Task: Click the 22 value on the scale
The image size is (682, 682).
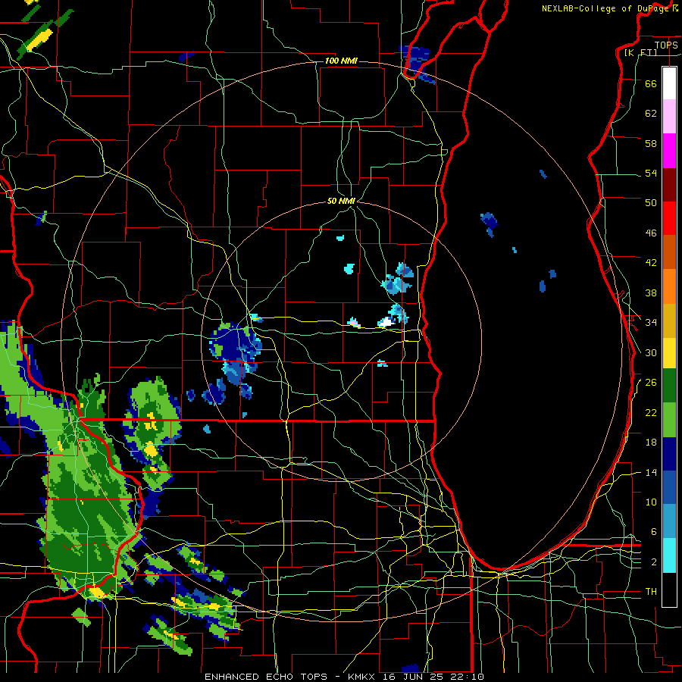Action: pos(651,412)
